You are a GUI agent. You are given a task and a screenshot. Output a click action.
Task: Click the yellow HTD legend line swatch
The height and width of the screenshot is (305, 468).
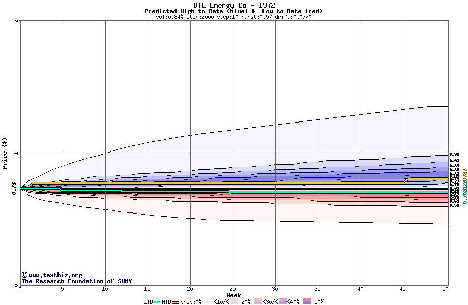click(x=175, y=302)
